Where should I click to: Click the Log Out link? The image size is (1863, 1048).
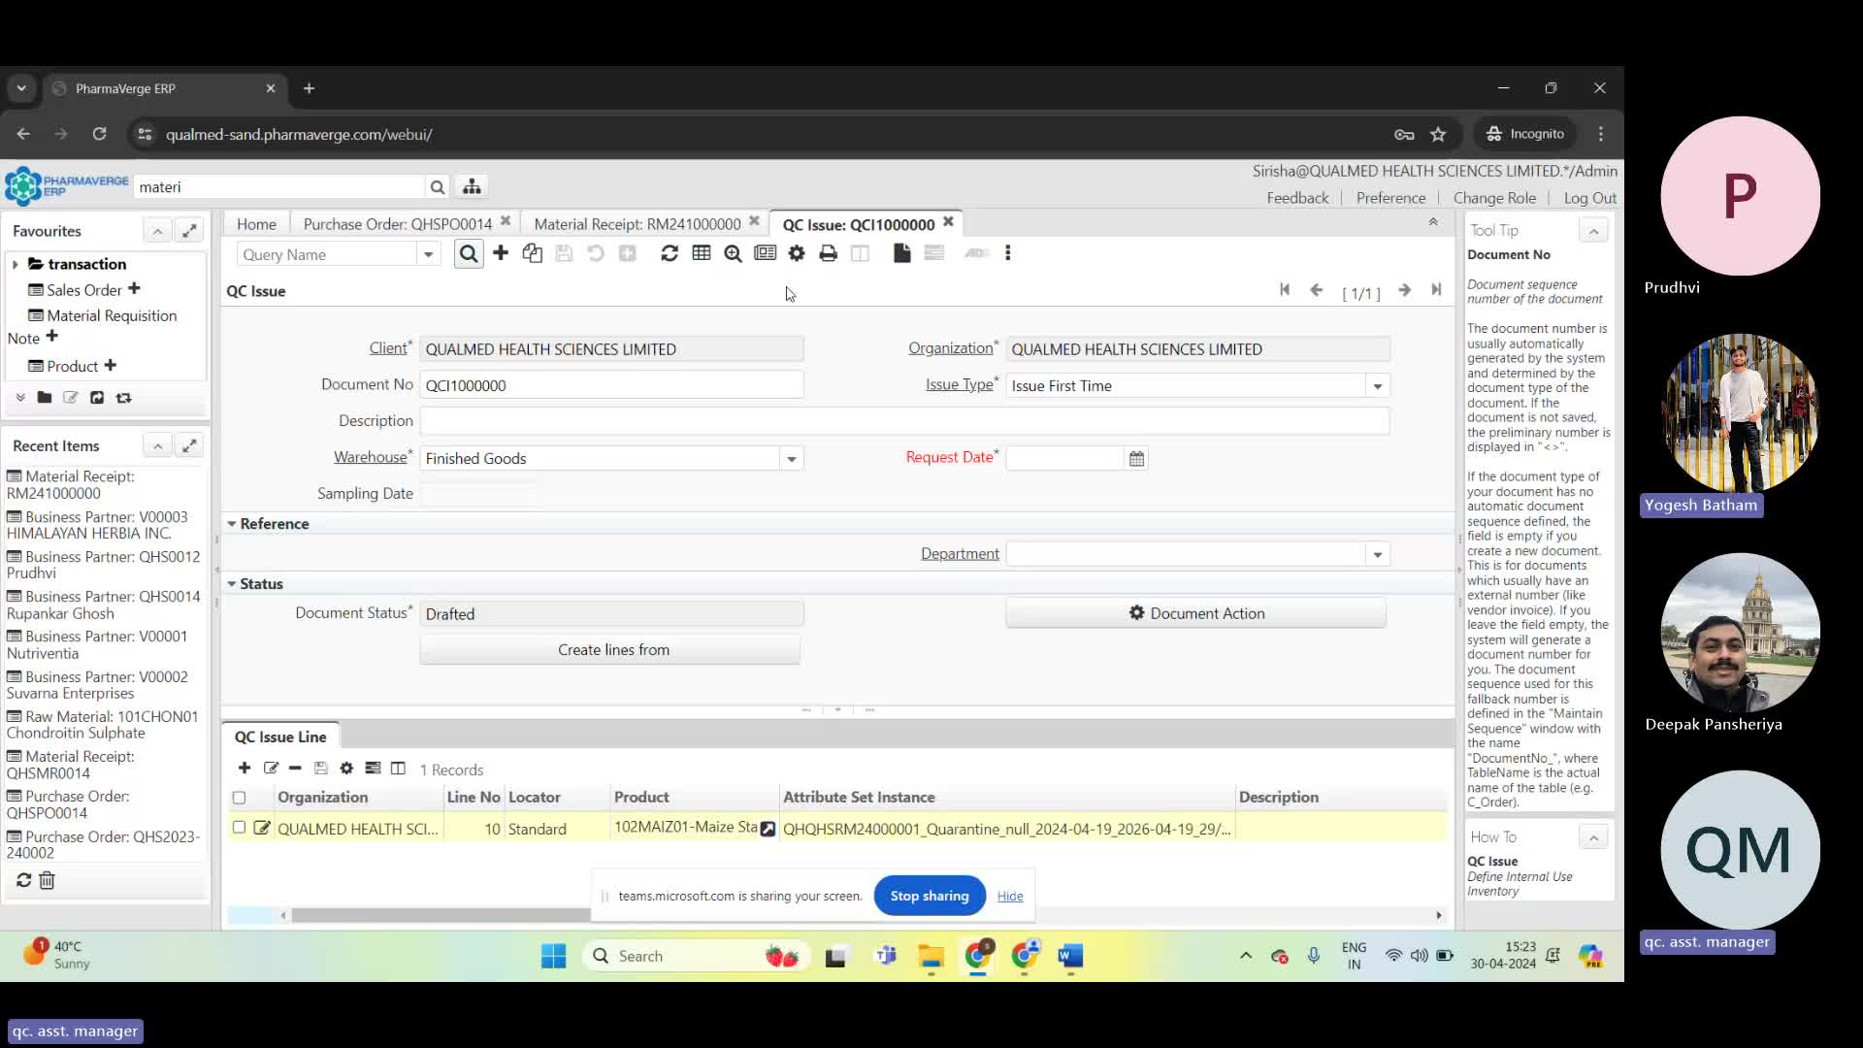tap(1589, 198)
